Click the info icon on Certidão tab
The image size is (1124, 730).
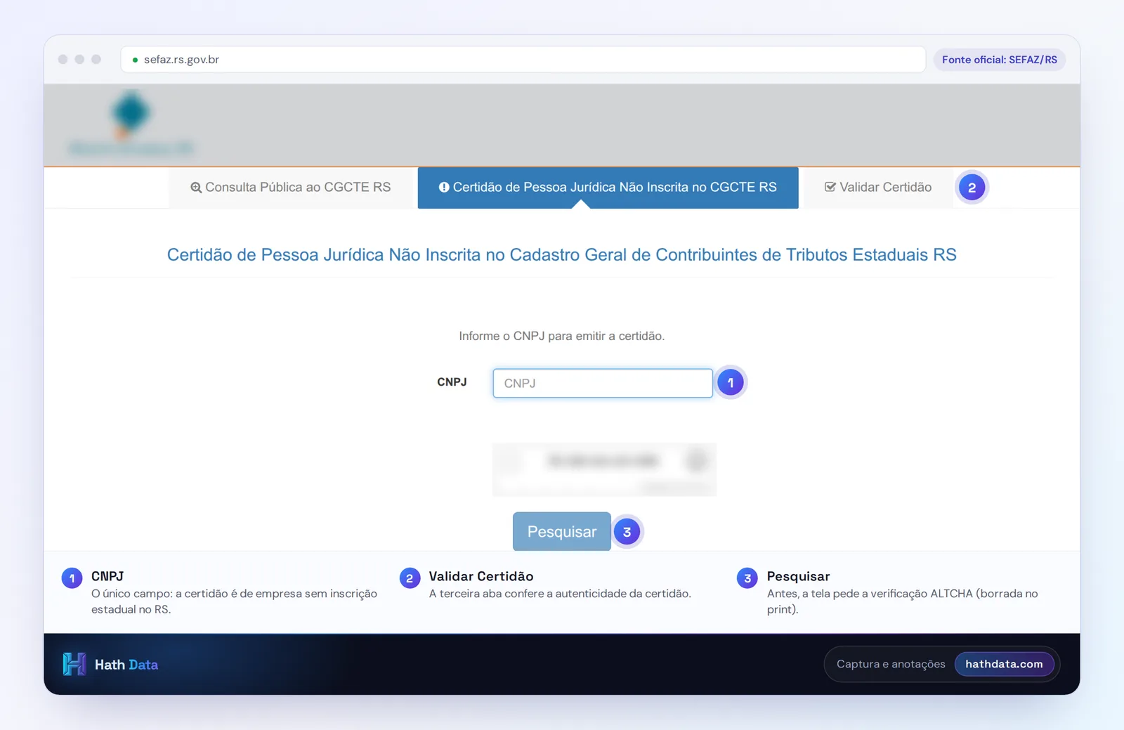[x=444, y=188]
